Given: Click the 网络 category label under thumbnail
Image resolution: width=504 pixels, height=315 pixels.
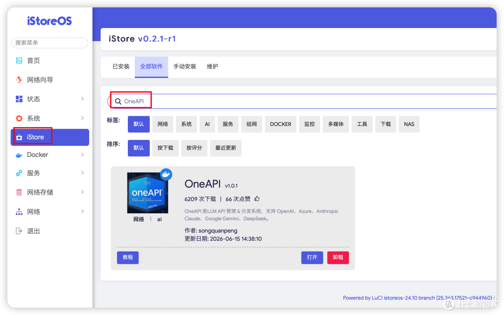Looking at the screenshot, I should [x=139, y=219].
